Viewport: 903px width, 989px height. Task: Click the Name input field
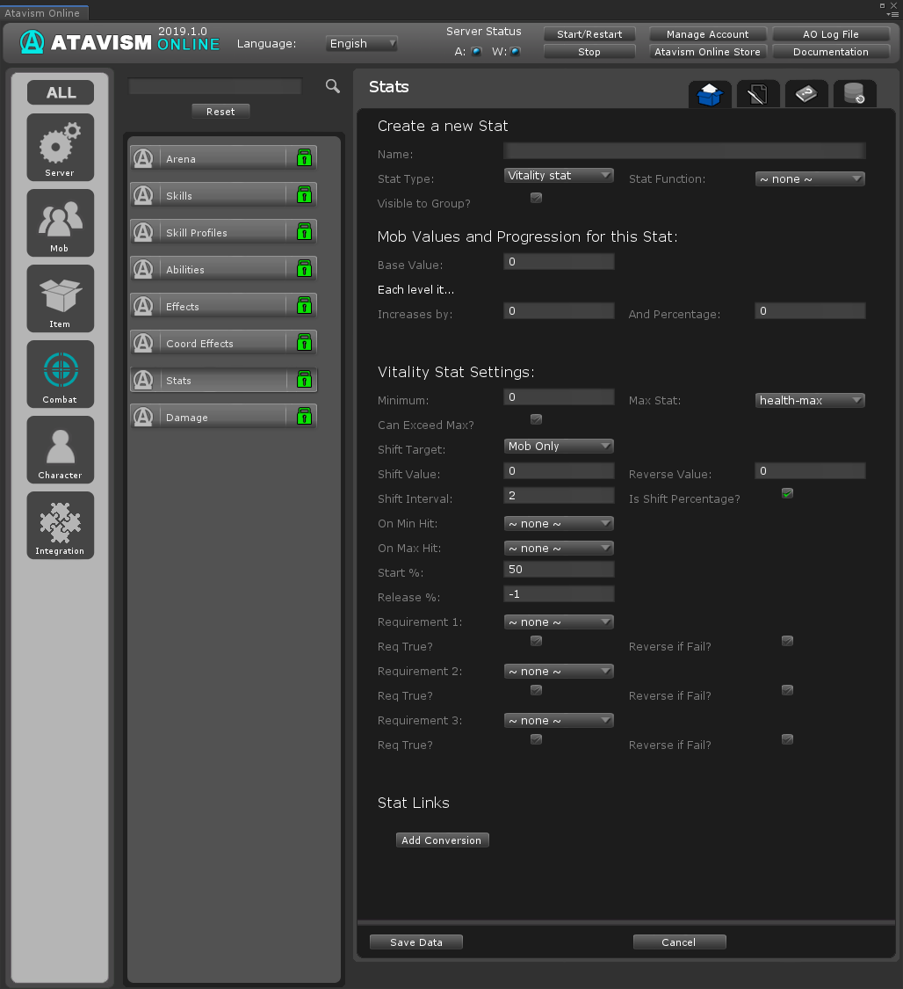[684, 151]
